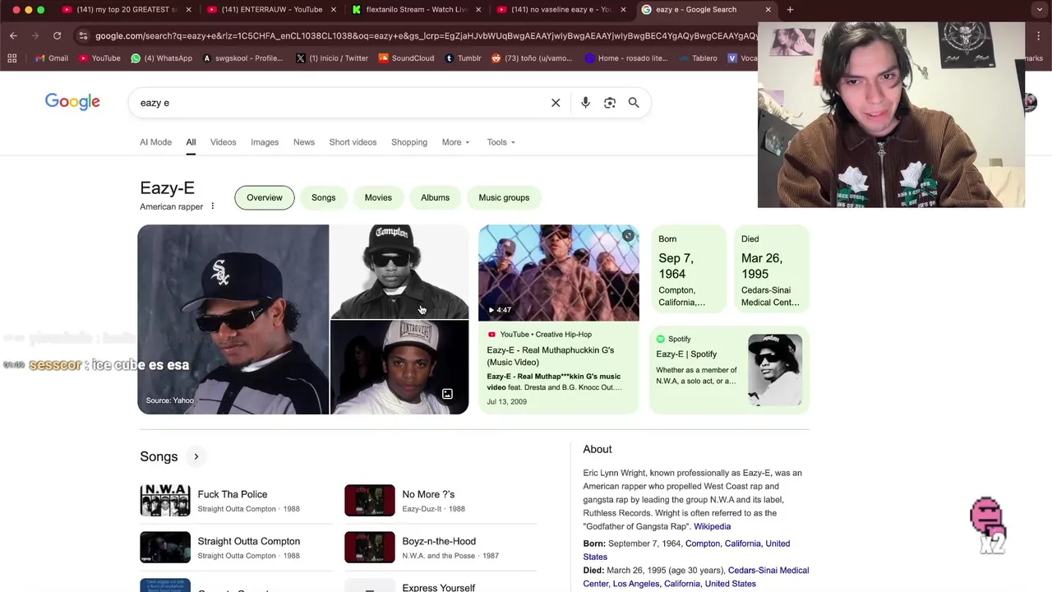Open the 'Eazy-E | Spotify' result card

tap(729, 370)
